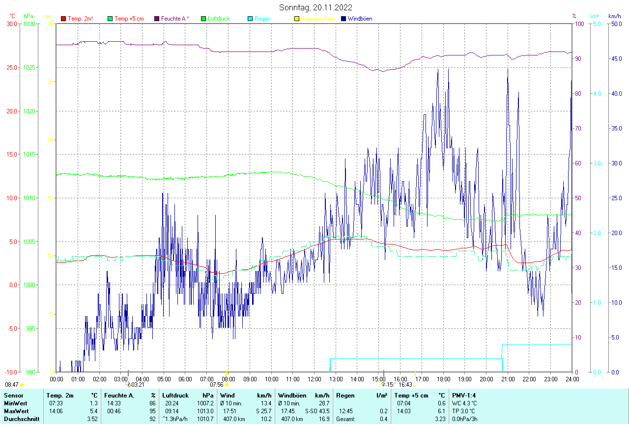The width and height of the screenshot is (629, 424).
Task: Click the Feuchte A. column header in table
Action: 120,396
